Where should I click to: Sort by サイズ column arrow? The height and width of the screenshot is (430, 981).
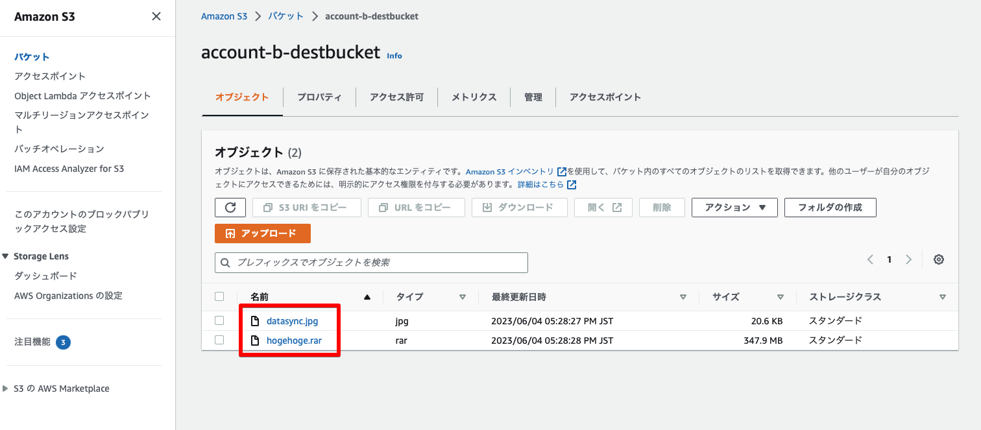pos(781,297)
